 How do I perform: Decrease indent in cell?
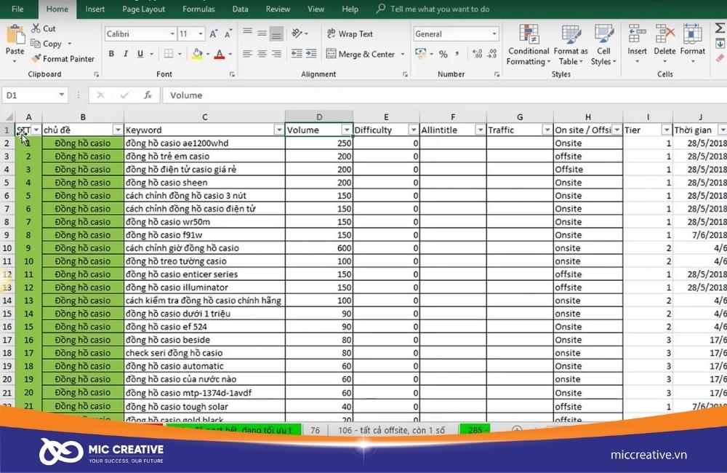(x=297, y=54)
